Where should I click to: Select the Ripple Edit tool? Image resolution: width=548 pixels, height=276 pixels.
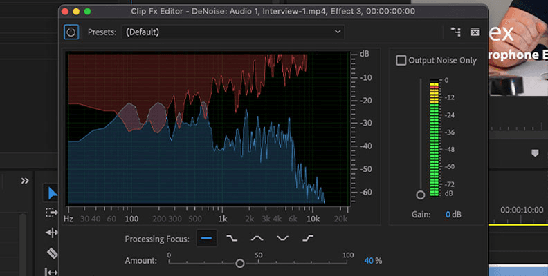point(52,233)
